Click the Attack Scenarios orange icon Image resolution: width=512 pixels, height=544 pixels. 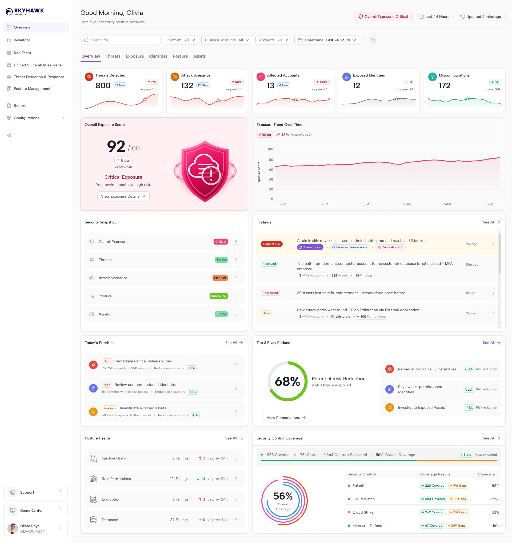click(x=175, y=77)
